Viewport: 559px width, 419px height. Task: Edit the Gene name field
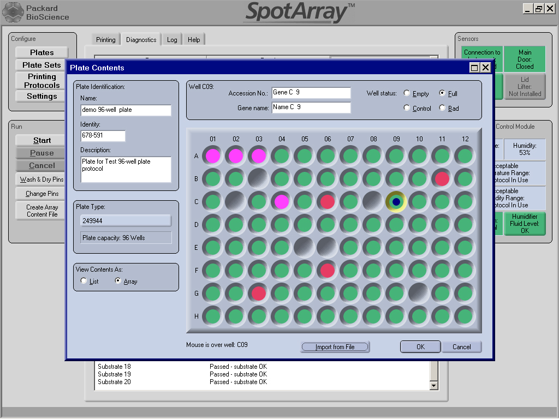coord(311,107)
